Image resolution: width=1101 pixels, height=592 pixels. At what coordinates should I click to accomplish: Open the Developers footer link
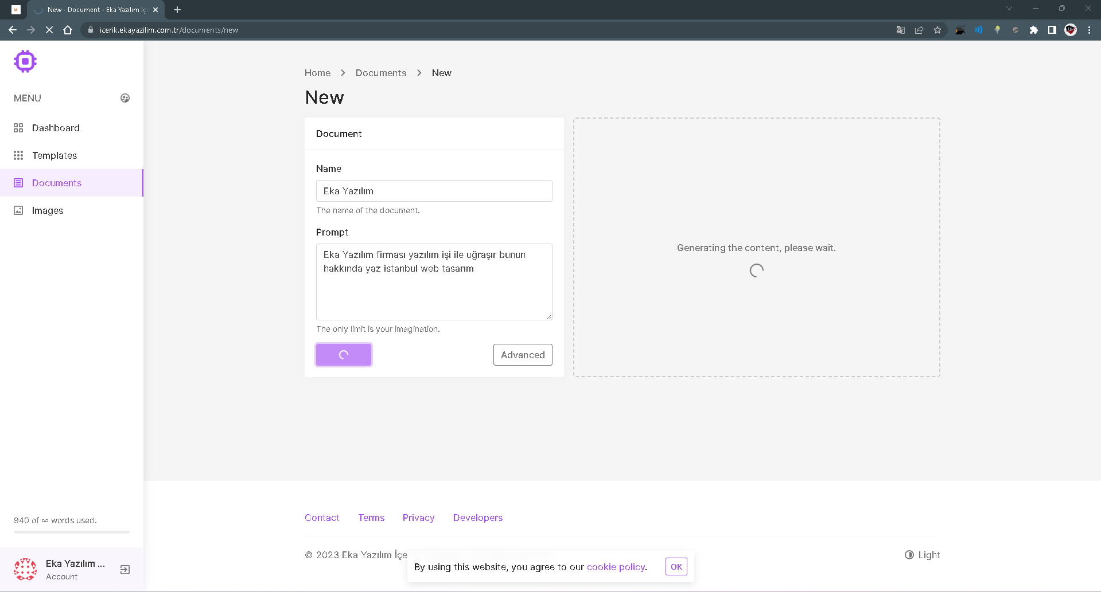[478, 517]
